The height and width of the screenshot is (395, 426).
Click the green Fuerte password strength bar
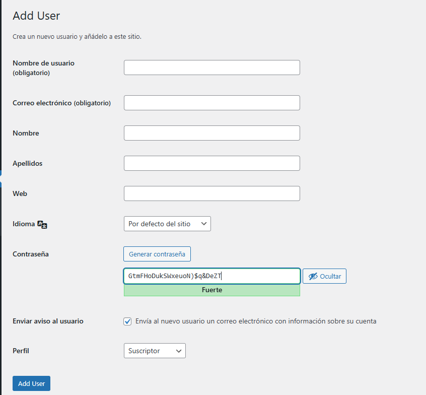pos(211,290)
